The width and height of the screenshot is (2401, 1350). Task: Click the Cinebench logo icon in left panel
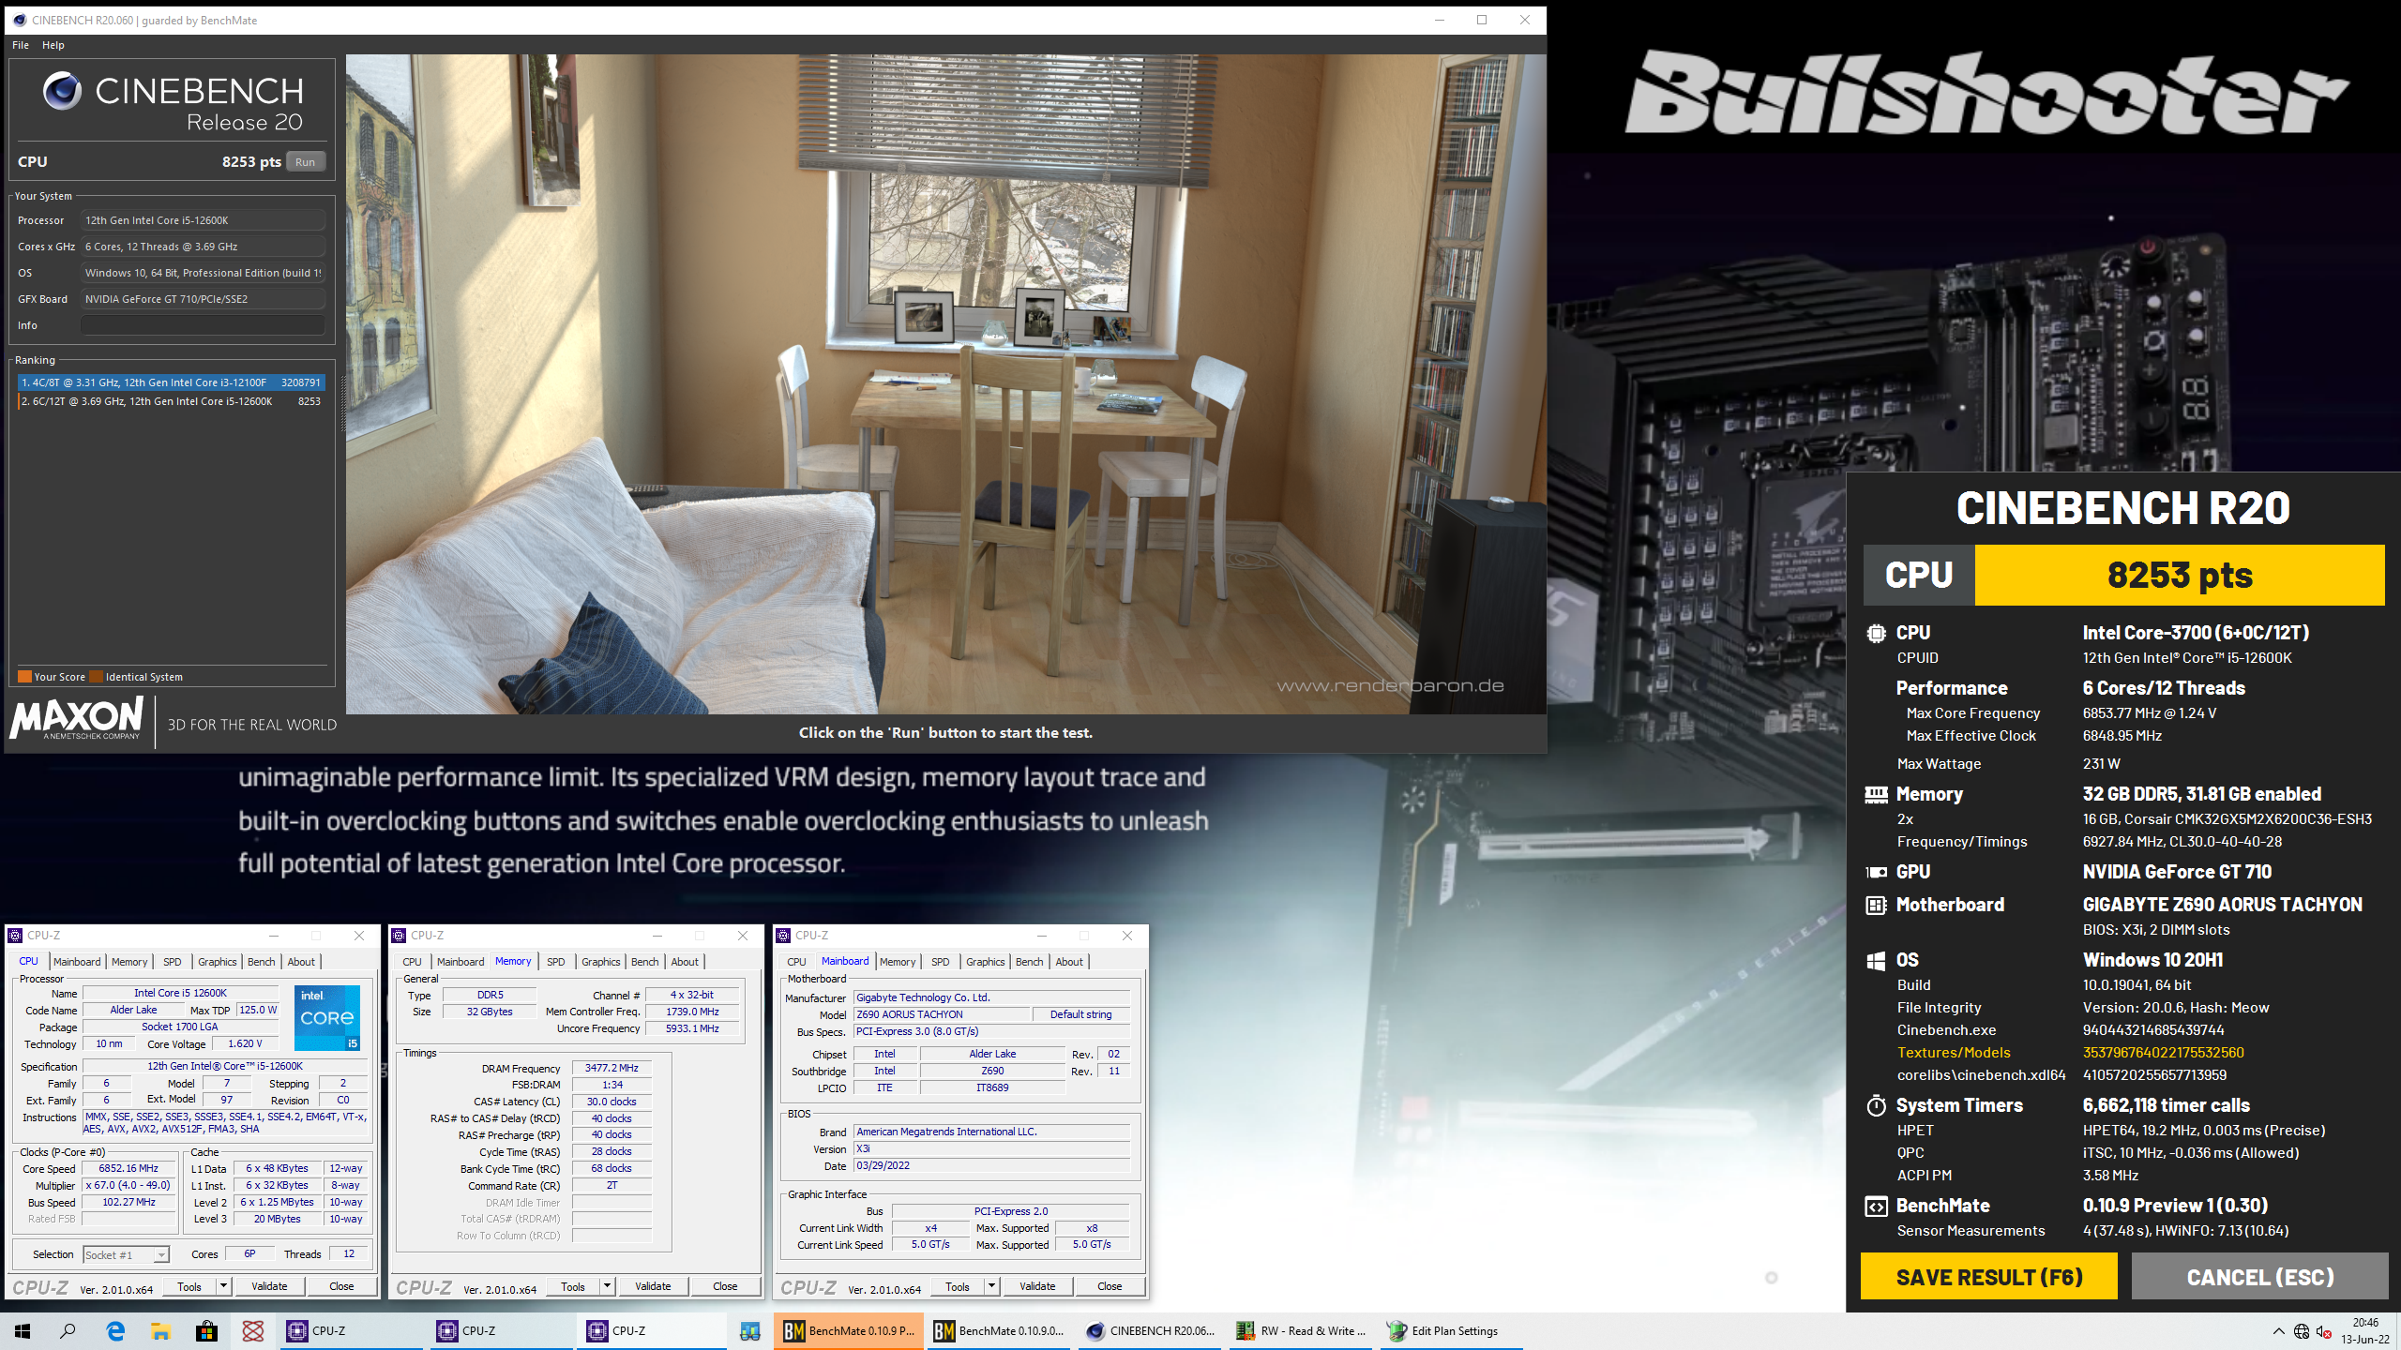62,91
